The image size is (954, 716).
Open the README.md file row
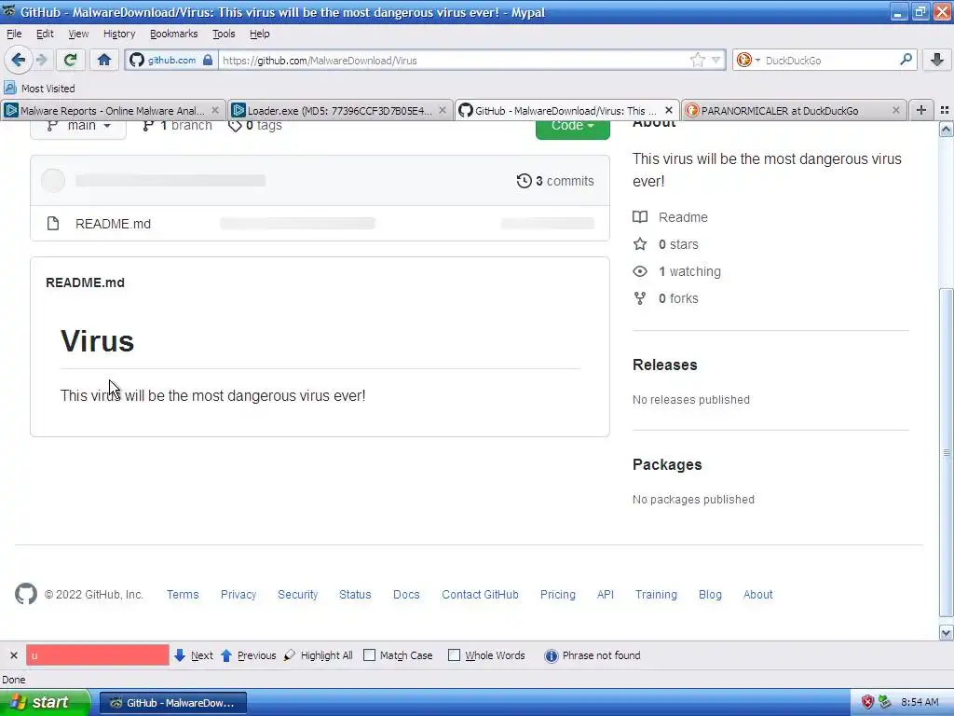click(x=320, y=224)
